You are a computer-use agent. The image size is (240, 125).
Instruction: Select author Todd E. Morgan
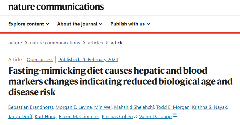click(173, 107)
